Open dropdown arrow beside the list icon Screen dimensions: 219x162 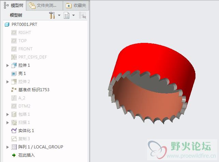73,15
